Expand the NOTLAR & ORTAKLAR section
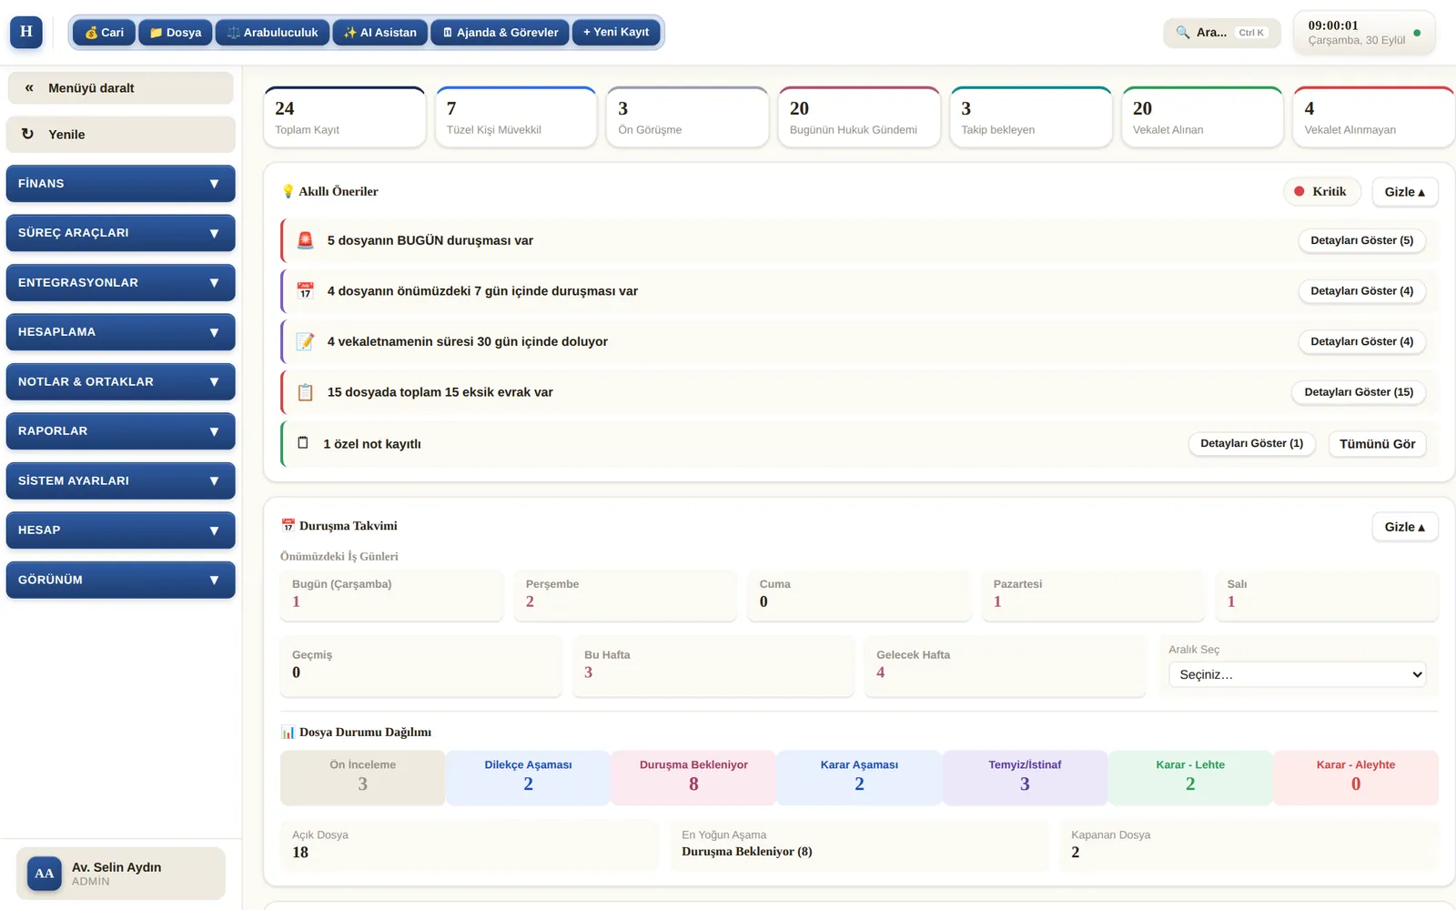The width and height of the screenshot is (1456, 910). click(120, 381)
